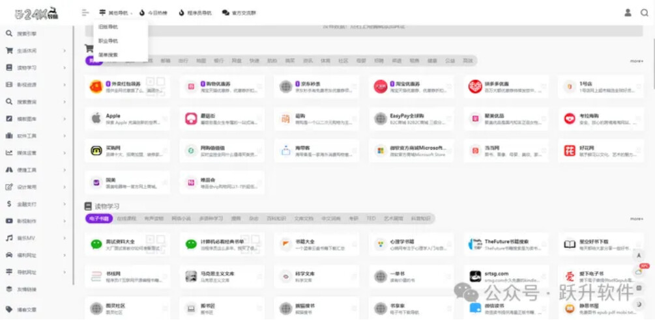Click the 音乐MV music note icon
The width and height of the screenshot is (655, 320).
point(8,238)
